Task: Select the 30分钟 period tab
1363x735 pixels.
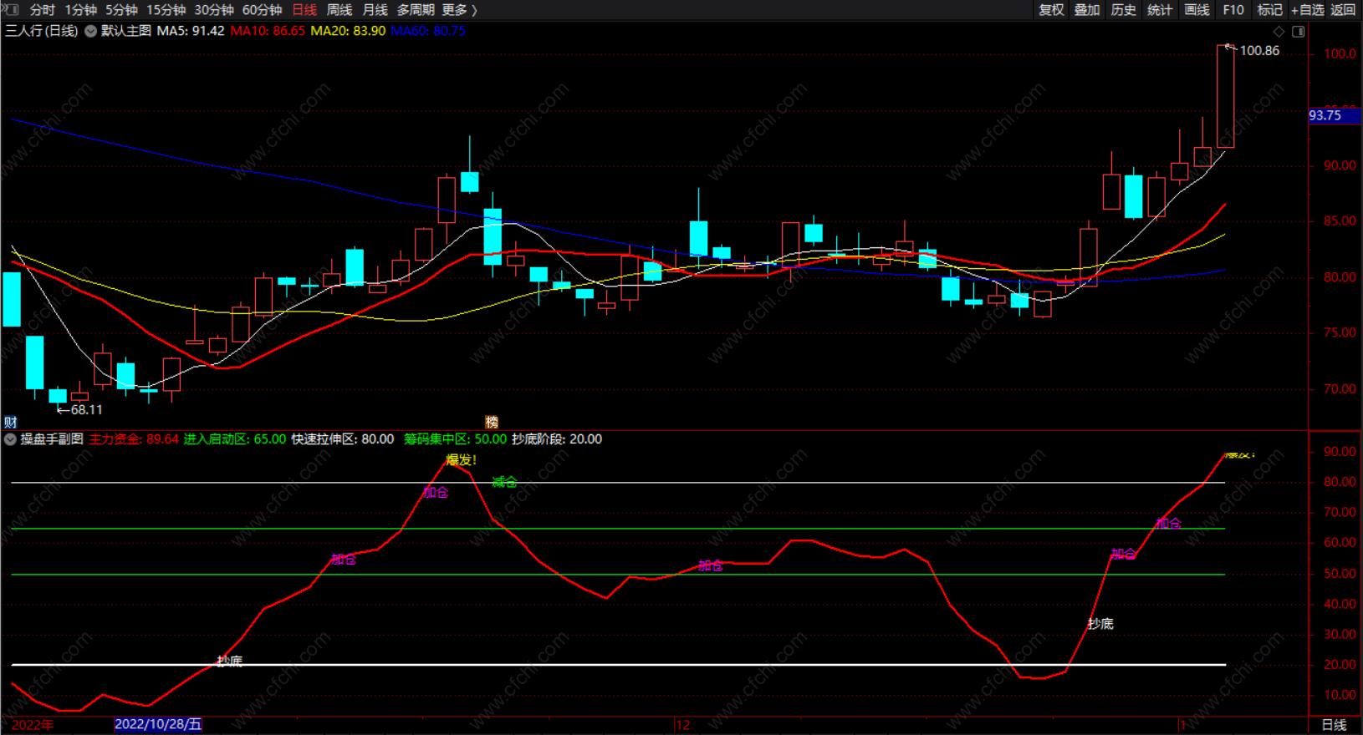Action: tap(214, 10)
